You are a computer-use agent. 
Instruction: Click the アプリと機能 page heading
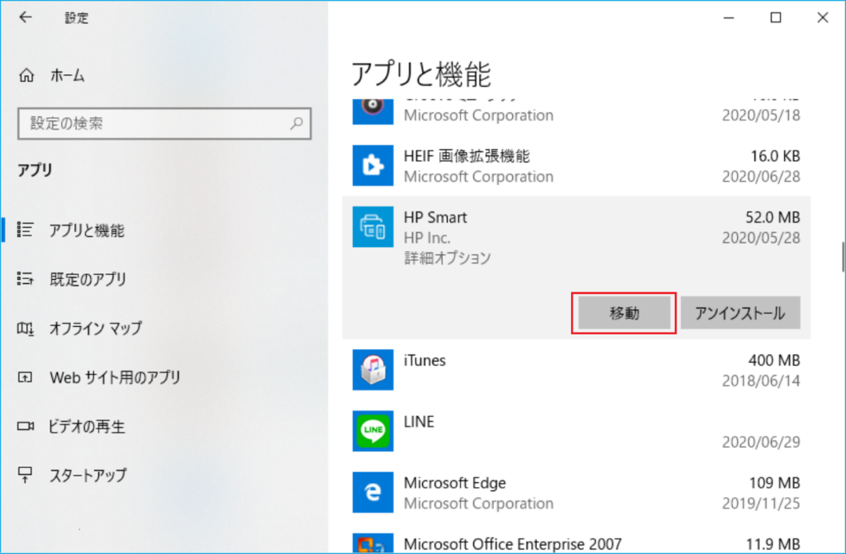click(421, 74)
